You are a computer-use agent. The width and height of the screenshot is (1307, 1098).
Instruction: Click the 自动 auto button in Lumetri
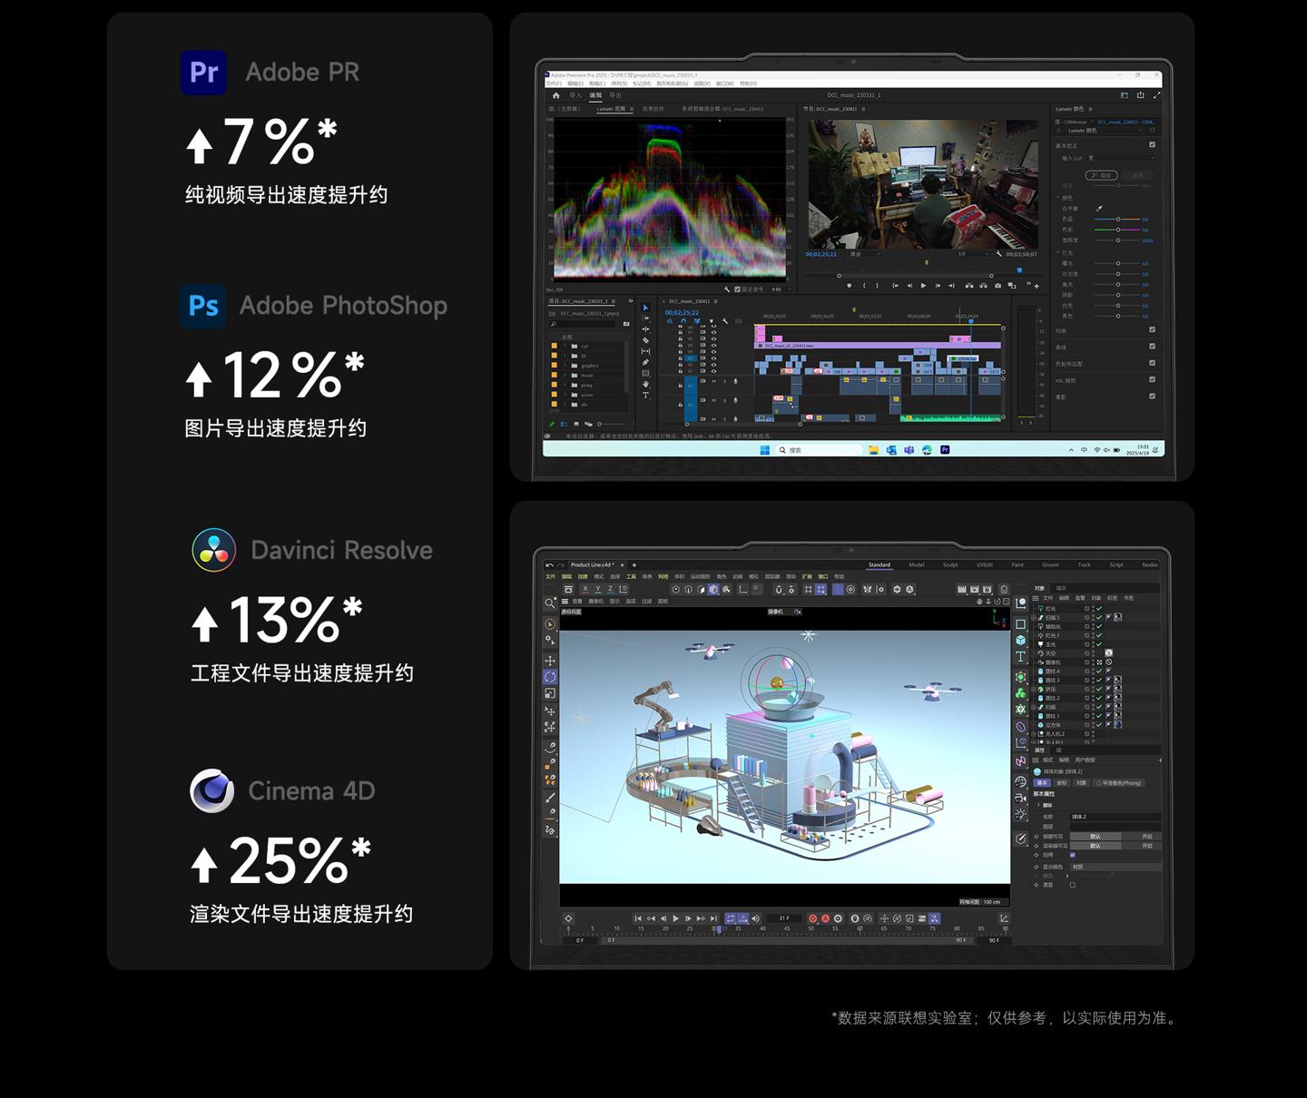click(x=1102, y=175)
